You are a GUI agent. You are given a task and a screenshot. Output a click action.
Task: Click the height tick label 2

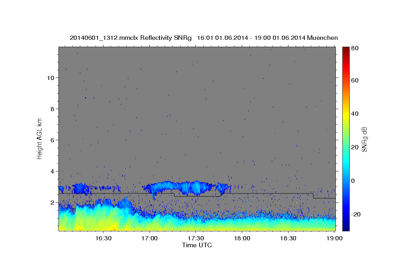[x=53, y=203]
